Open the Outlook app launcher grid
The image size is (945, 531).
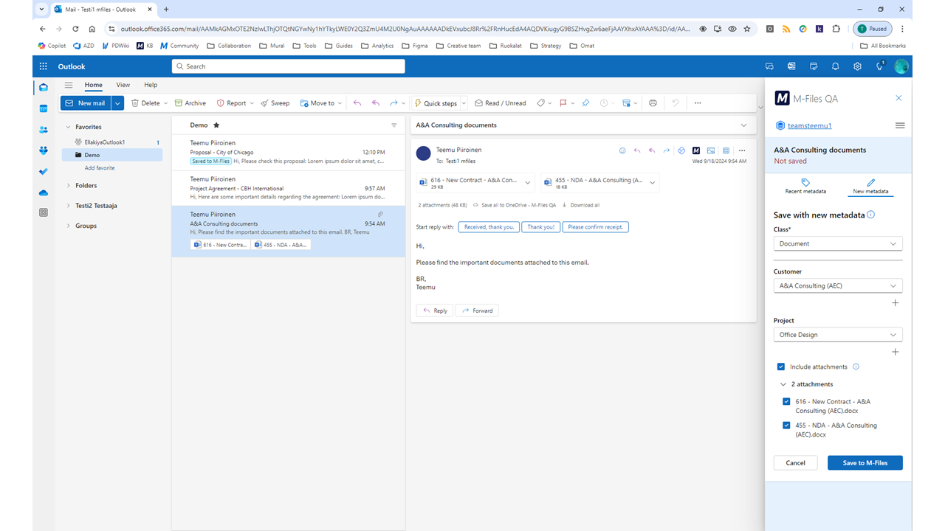click(44, 66)
